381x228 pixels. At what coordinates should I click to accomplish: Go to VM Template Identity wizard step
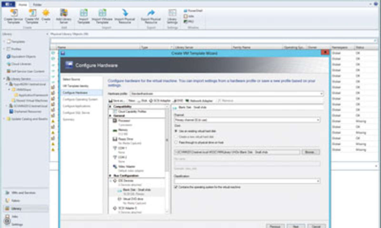click(76, 86)
